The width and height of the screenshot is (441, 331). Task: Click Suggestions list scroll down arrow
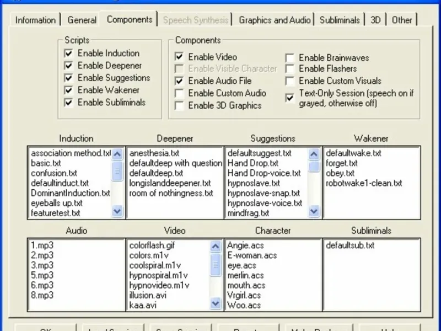[314, 211]
